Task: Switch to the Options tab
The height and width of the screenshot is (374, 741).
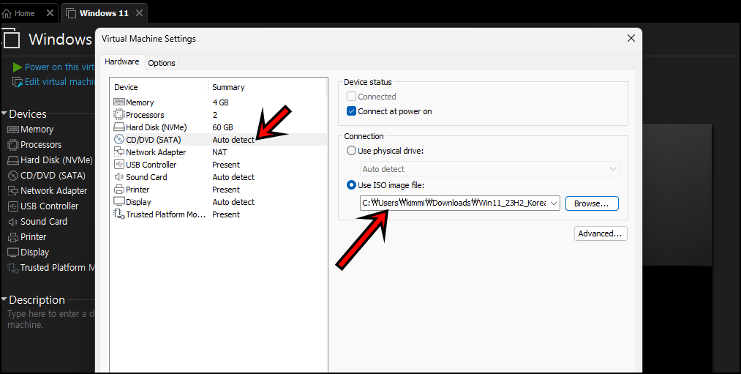Action: click(x=162, y=63)
